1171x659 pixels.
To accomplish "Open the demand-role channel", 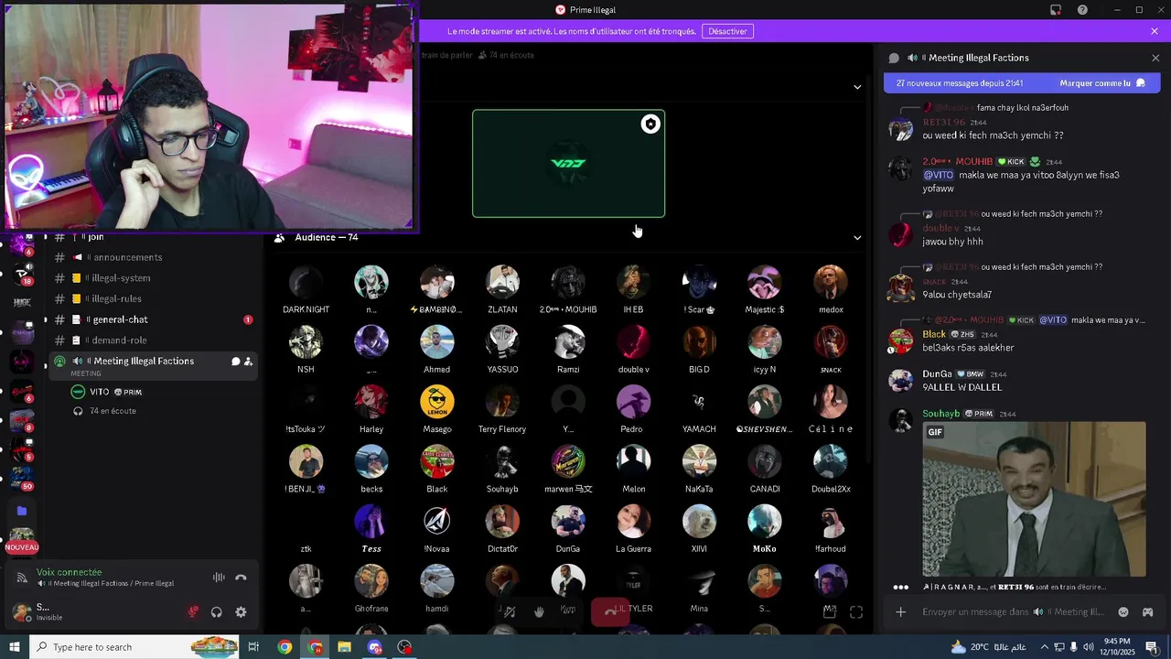I will coord(153,340).
